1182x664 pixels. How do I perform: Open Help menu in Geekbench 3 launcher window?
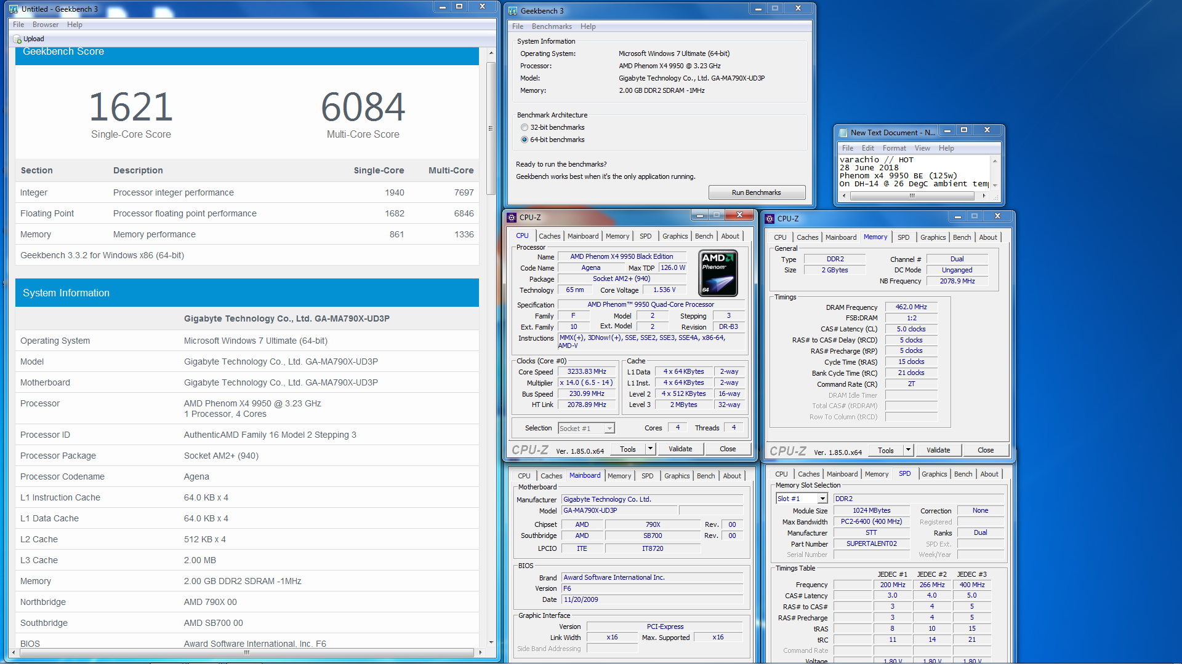tap(588, 26)
